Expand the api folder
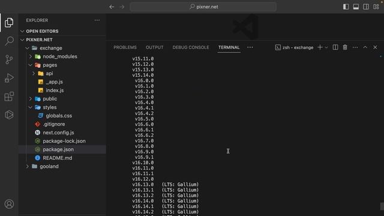Image resolution: width=384 pixels, height=216 pixels. 34,73
